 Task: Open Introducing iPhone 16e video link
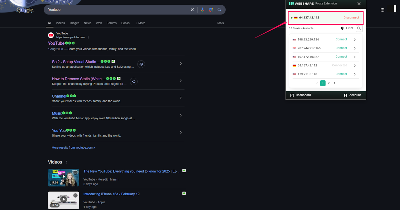pyautogui.click(x=111, y=194)
